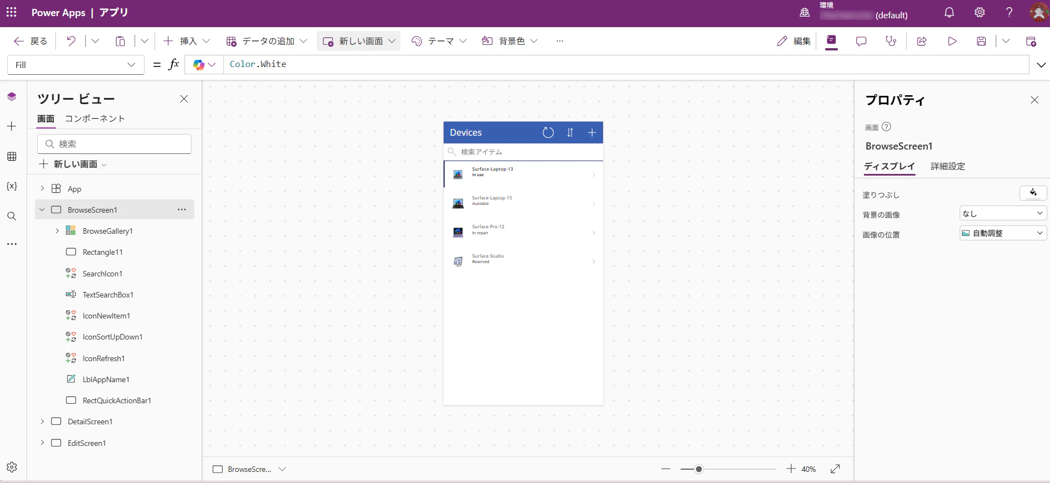1050x483 pixels.
Task: Click the zoom out minus button
Action: click(666, 469)
